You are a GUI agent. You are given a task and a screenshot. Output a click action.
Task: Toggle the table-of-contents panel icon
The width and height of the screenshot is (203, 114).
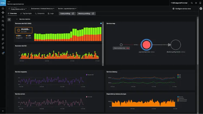tap(9, 19)
